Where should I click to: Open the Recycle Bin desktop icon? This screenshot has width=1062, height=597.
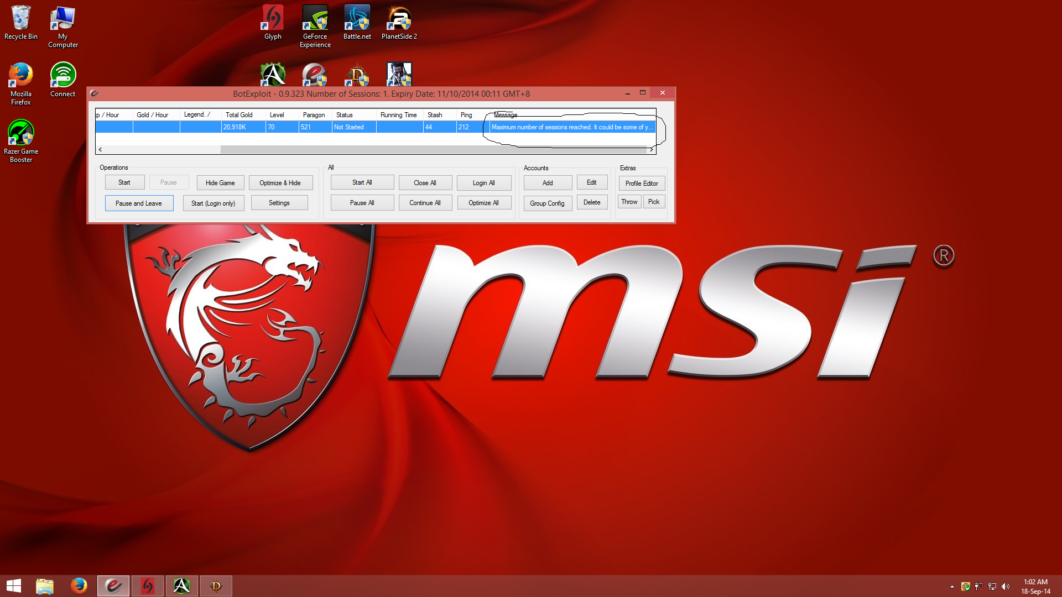coord(21,23)
